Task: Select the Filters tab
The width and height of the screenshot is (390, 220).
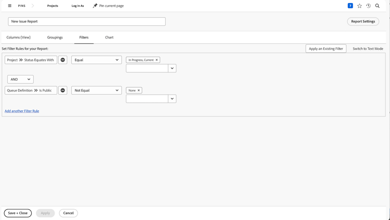Action: point(84,37)
